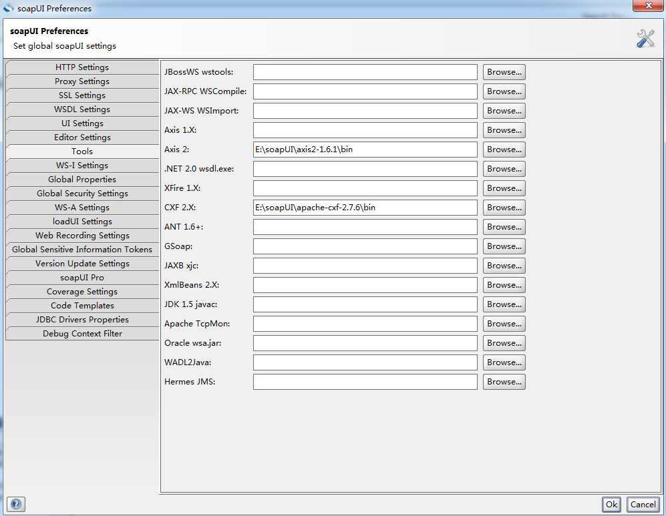Select the Tools tab
This screenshot has height=516, width=666.
coord(82,151)
